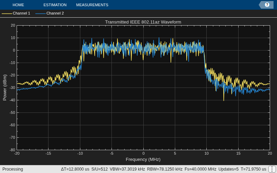This screenshot has height=173, width=277.
Task: Toggle visibility of Channel 1 in legend
Action: (21, 13)
